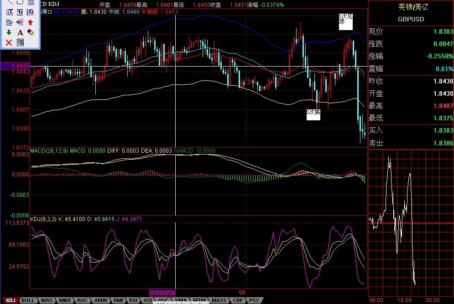
Task: Select the percentage retracement lines tool
Action: tap(9, 22)
